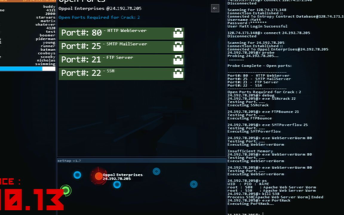Click 'runner' in the password list
Viewport: 344px width, 215px height.
point(48,46)
